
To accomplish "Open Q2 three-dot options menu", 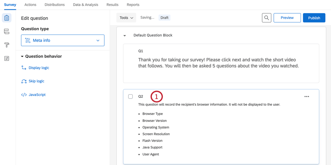I will [x=306, y=97].
